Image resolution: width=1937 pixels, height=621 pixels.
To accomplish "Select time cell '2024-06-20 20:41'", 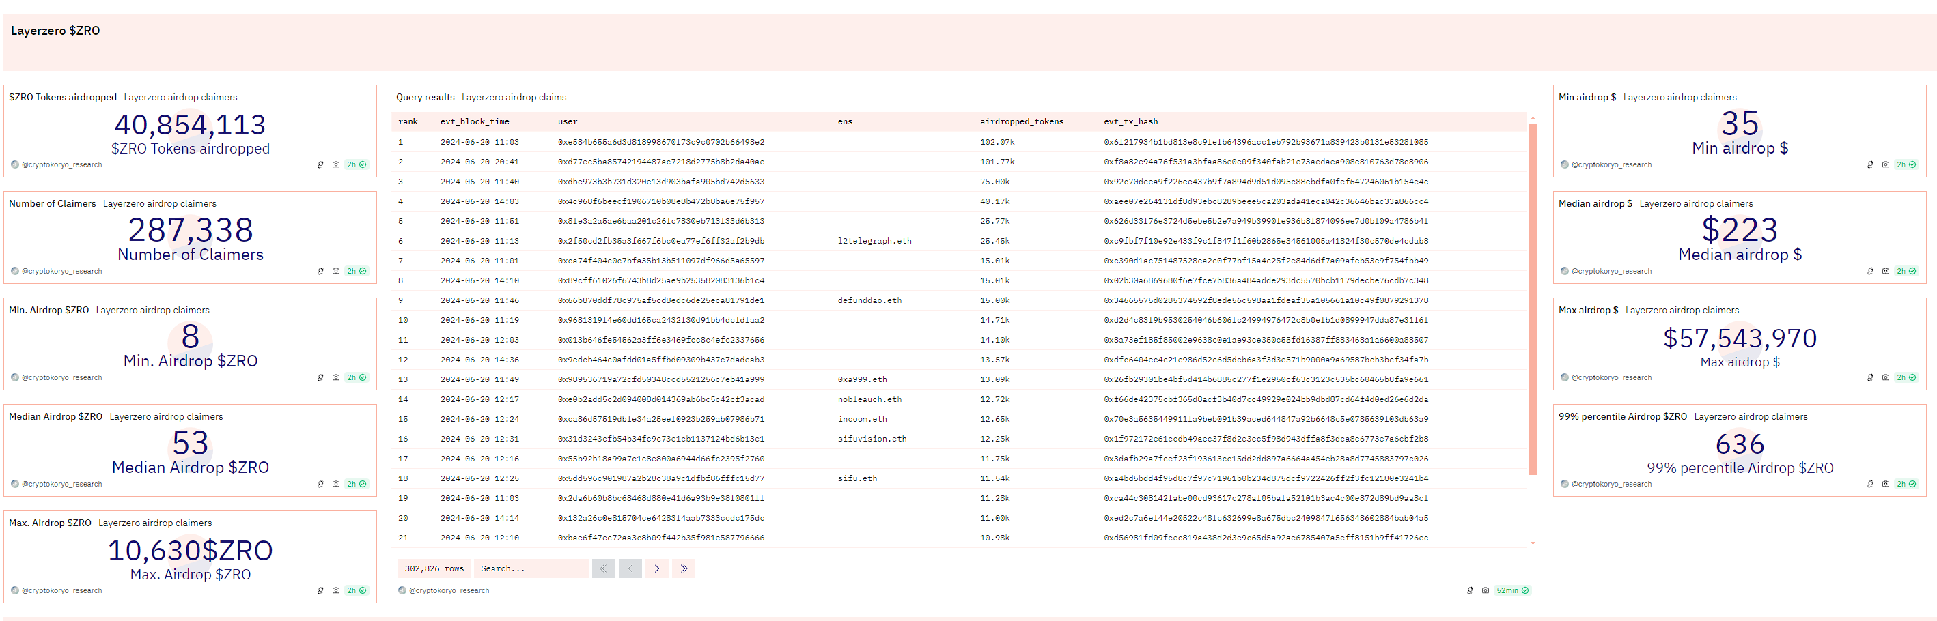I will [x=479, y=162].
